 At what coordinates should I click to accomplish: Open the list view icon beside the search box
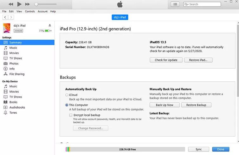coord(175,4)
